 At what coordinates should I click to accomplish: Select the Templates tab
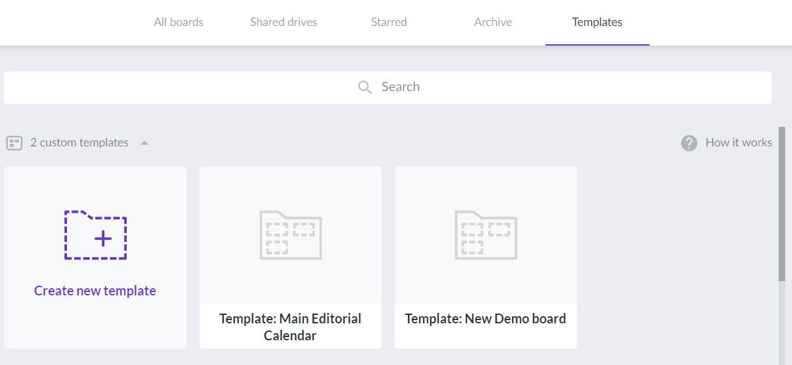coord(597,22)
